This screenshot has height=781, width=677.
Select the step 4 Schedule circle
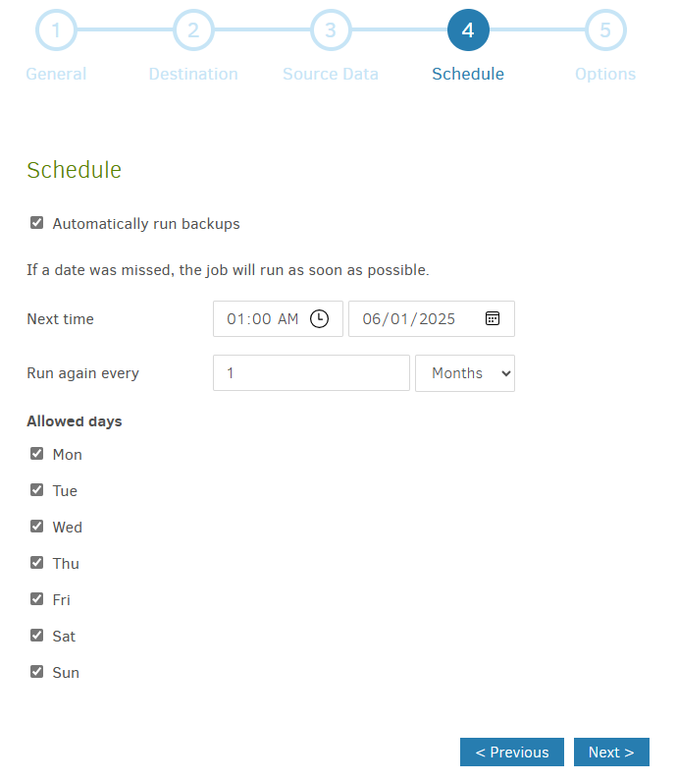468,29
